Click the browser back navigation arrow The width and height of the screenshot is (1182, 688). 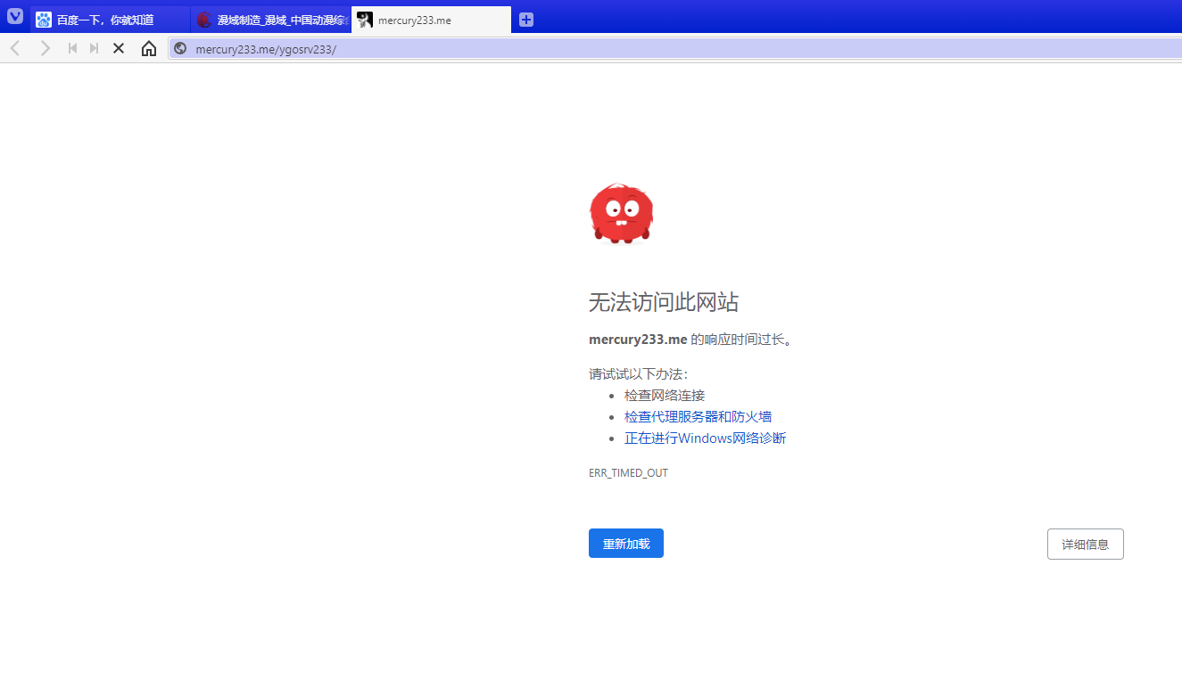pos(14,48)
